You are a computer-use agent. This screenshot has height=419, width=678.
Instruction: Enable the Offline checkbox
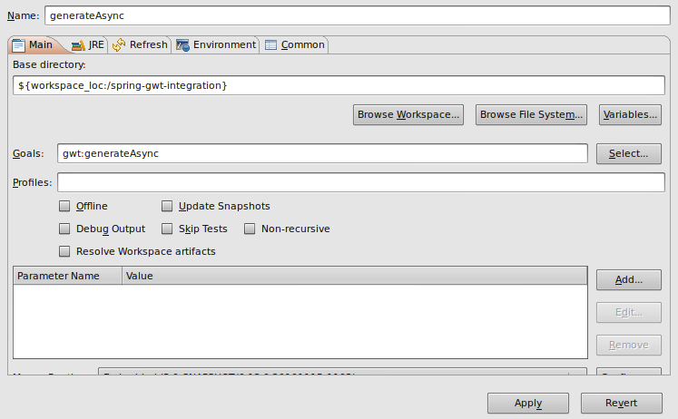pyautogui.click(x=64, y=206)
